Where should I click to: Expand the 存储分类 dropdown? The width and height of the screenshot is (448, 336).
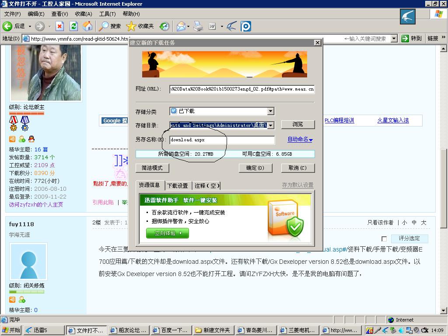(270, 112)
